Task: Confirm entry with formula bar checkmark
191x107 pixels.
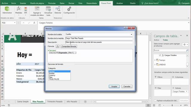Action: 29,23
